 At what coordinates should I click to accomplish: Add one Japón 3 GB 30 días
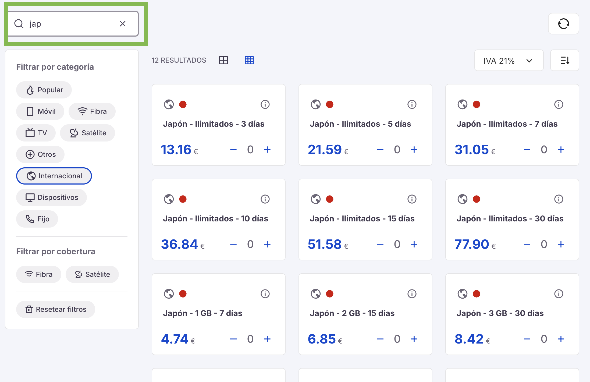[x=561, y=339]
